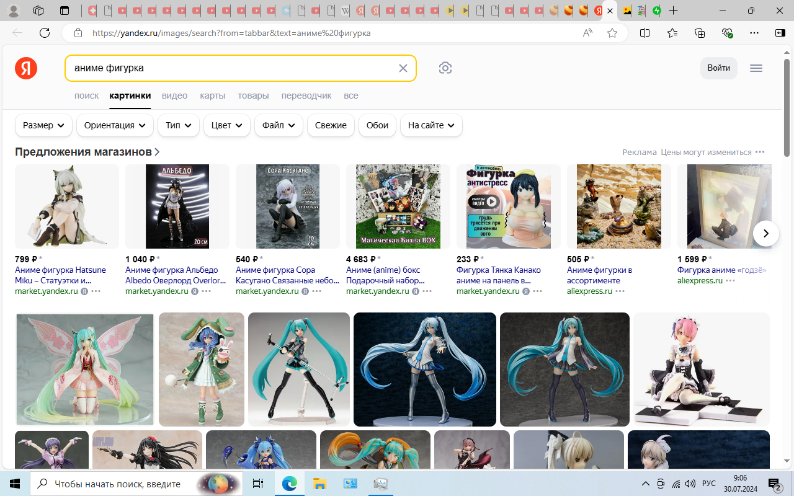Expand the Цвет filter dropdown
Image resolution: width=794 pixels, height=496 pixels.
click(x=227, y=125)
